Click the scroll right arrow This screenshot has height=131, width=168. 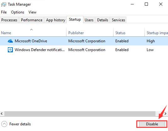tap(165, 113)
